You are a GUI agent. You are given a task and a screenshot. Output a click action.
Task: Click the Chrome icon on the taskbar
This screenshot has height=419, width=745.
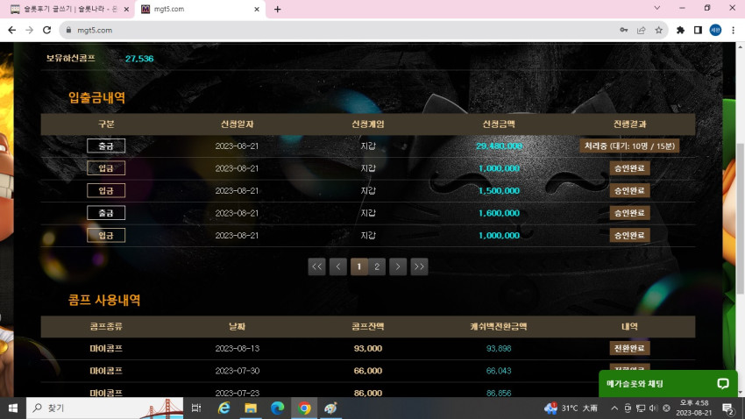[304, 408]
